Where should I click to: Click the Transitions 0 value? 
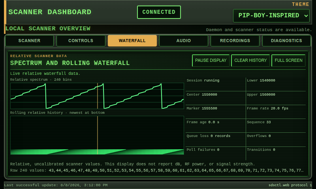click(261, 150)
